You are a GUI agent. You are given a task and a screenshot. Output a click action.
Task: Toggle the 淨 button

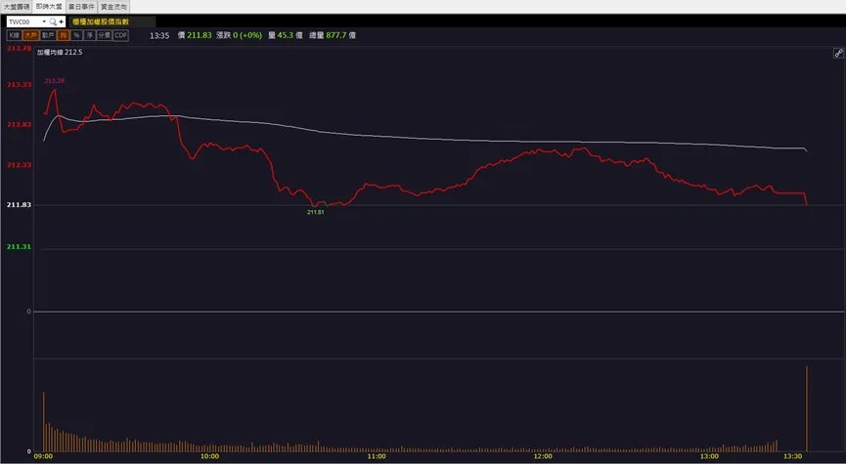point(90,35)
